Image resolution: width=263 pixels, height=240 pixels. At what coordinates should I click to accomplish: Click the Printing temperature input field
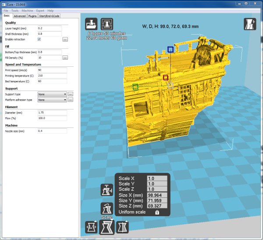click(x=52, y=76)
